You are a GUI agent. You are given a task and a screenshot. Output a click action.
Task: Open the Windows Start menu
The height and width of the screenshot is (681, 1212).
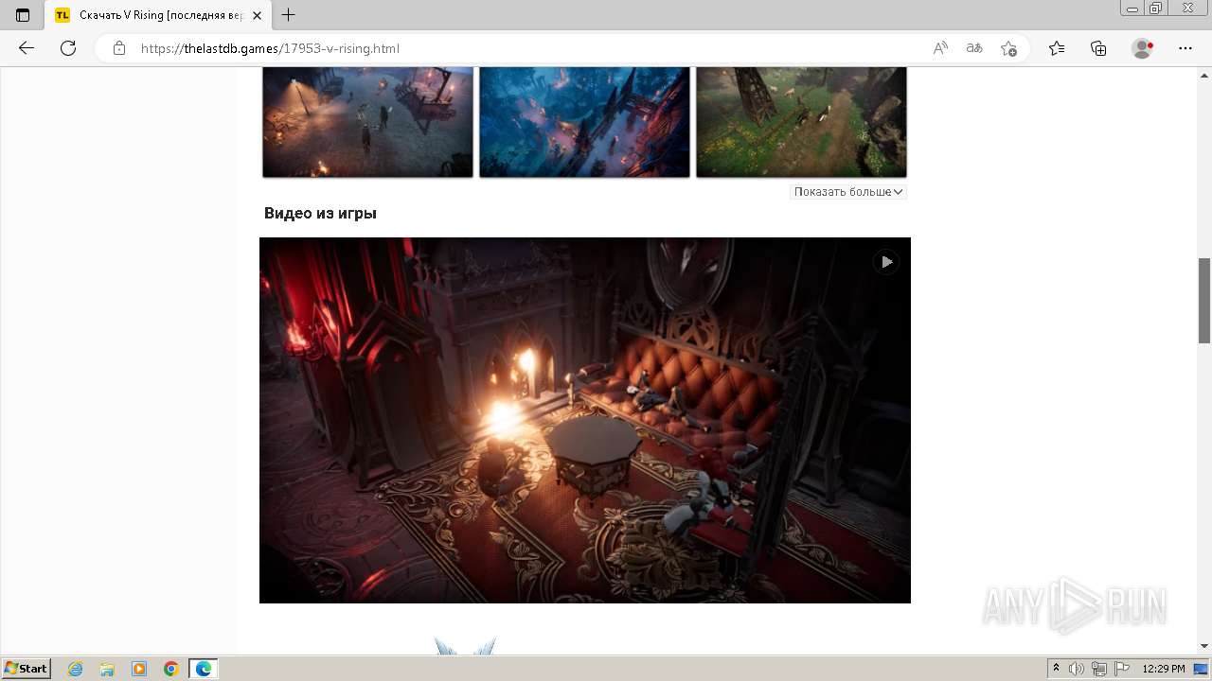click(x=27, y=669)
